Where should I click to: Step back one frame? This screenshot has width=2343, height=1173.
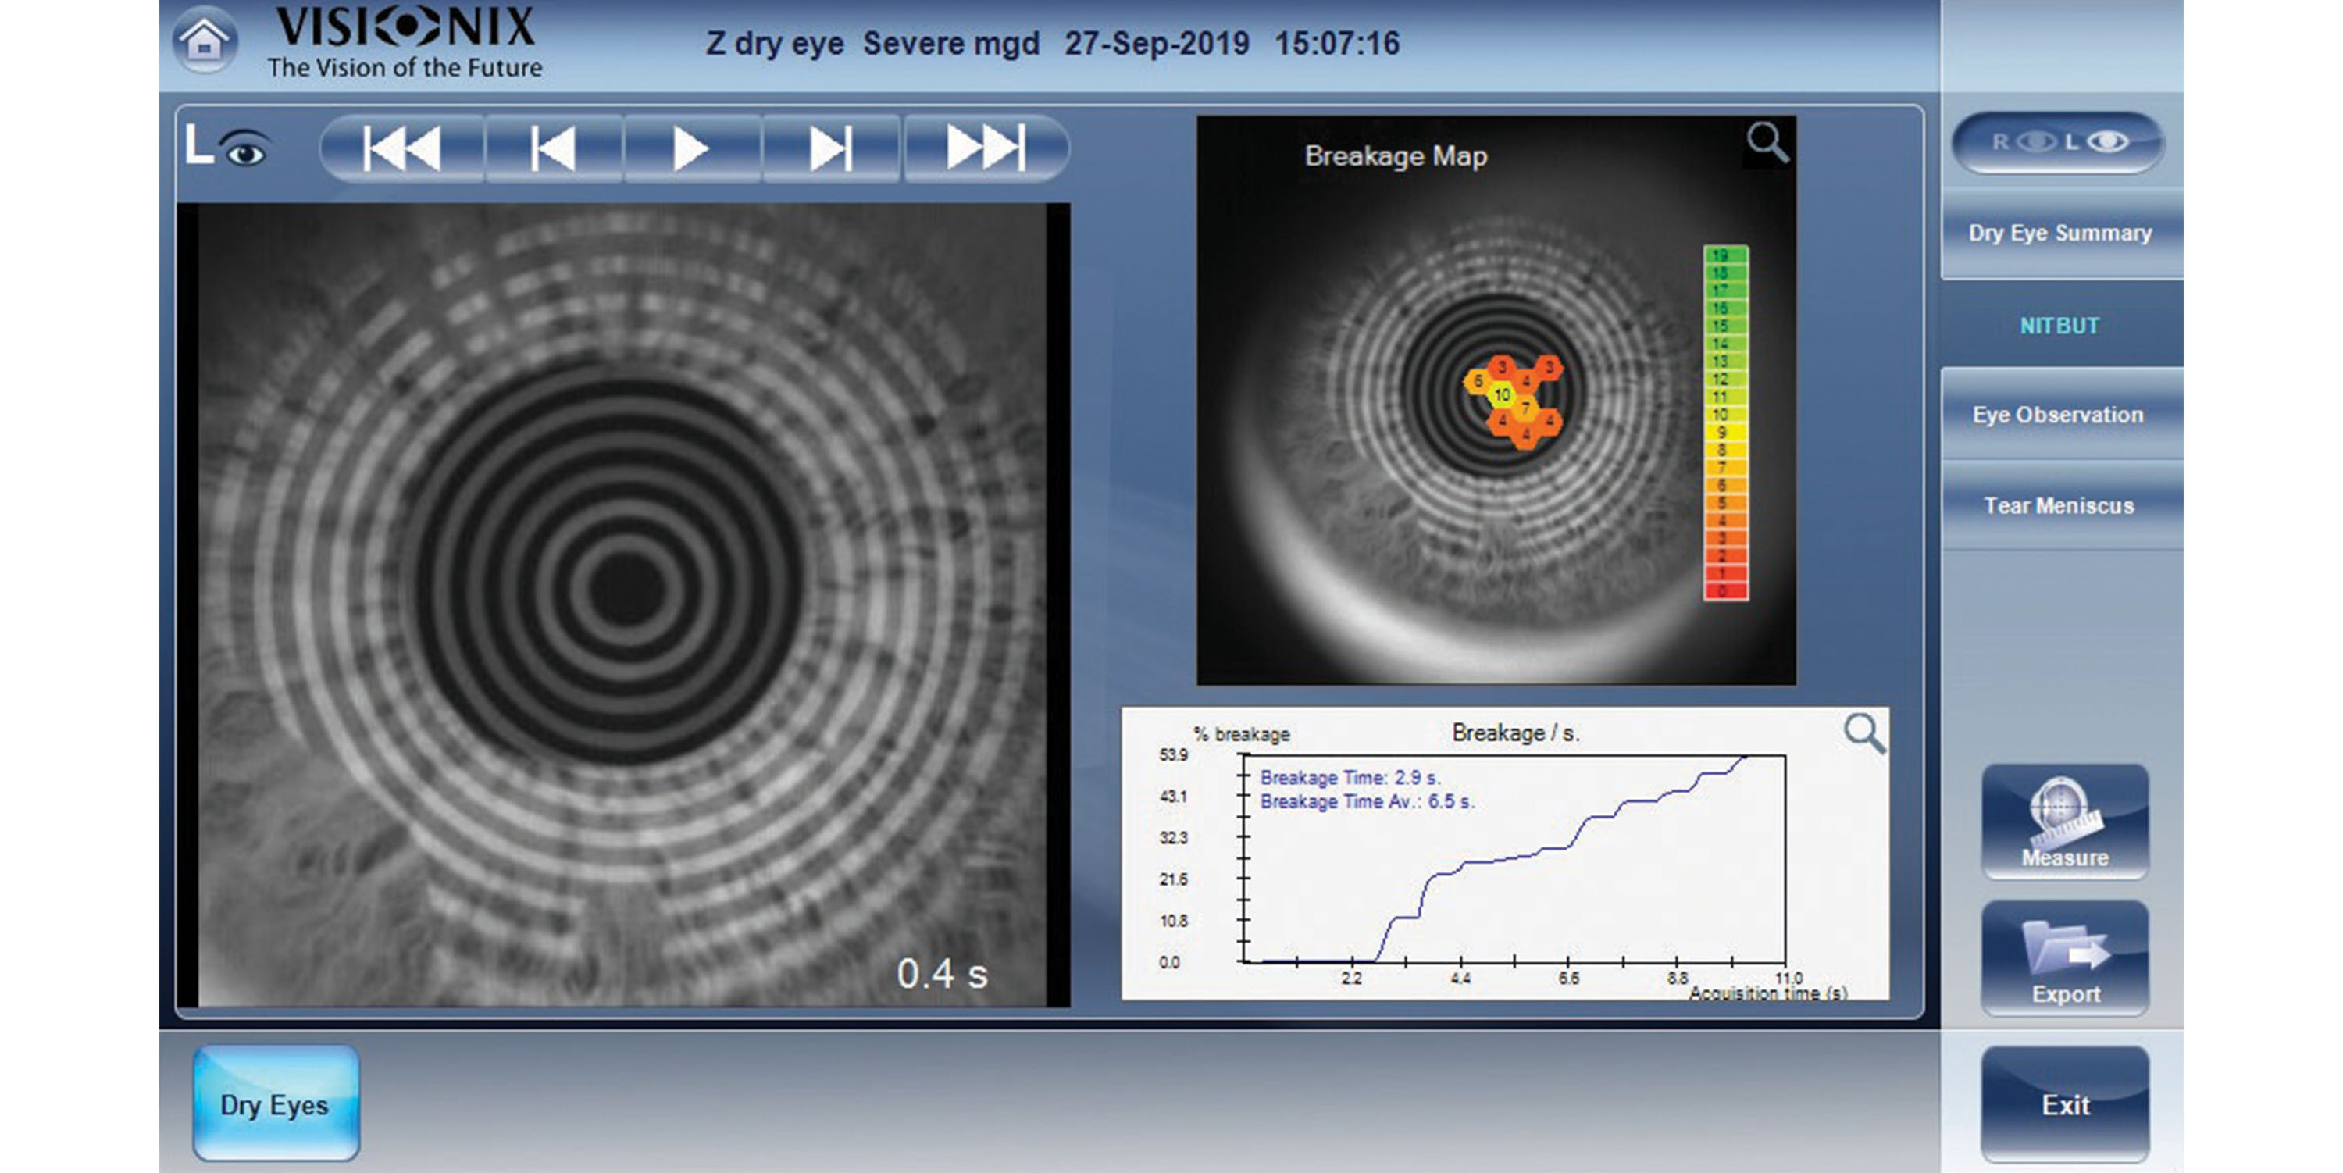(553, 148)
